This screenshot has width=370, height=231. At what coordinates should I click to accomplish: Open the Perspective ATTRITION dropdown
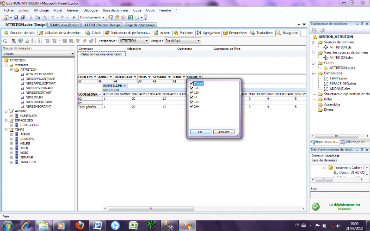[x=133, y=41]
